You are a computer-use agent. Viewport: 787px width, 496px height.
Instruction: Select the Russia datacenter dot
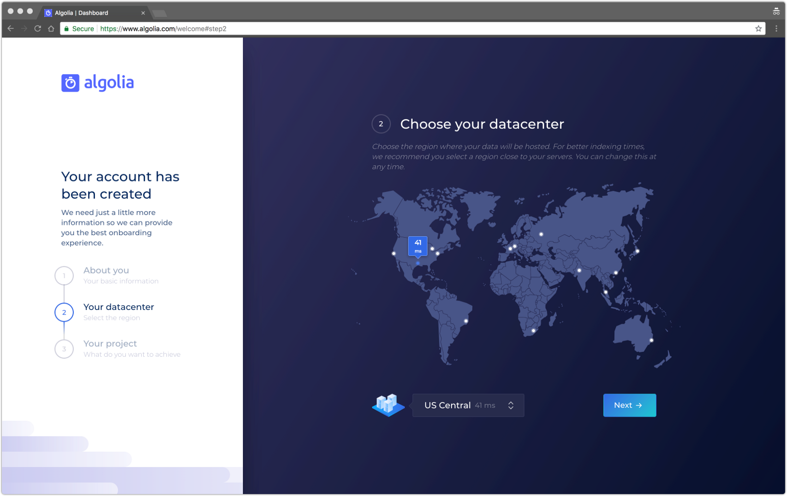click(541, 234)
